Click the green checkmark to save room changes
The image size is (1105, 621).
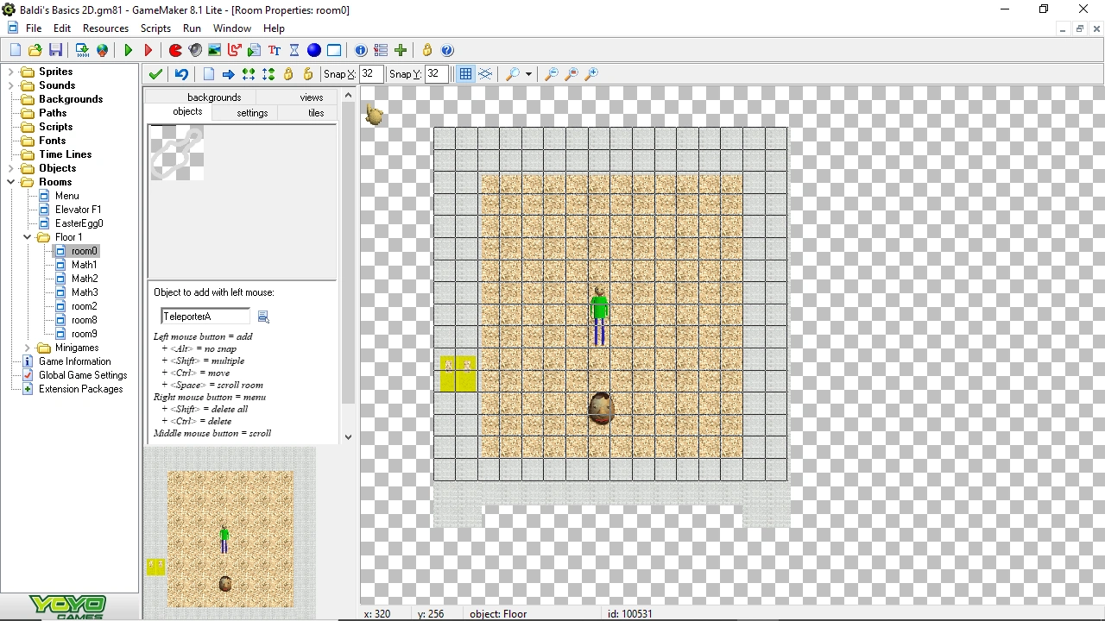tap(155, 74)
